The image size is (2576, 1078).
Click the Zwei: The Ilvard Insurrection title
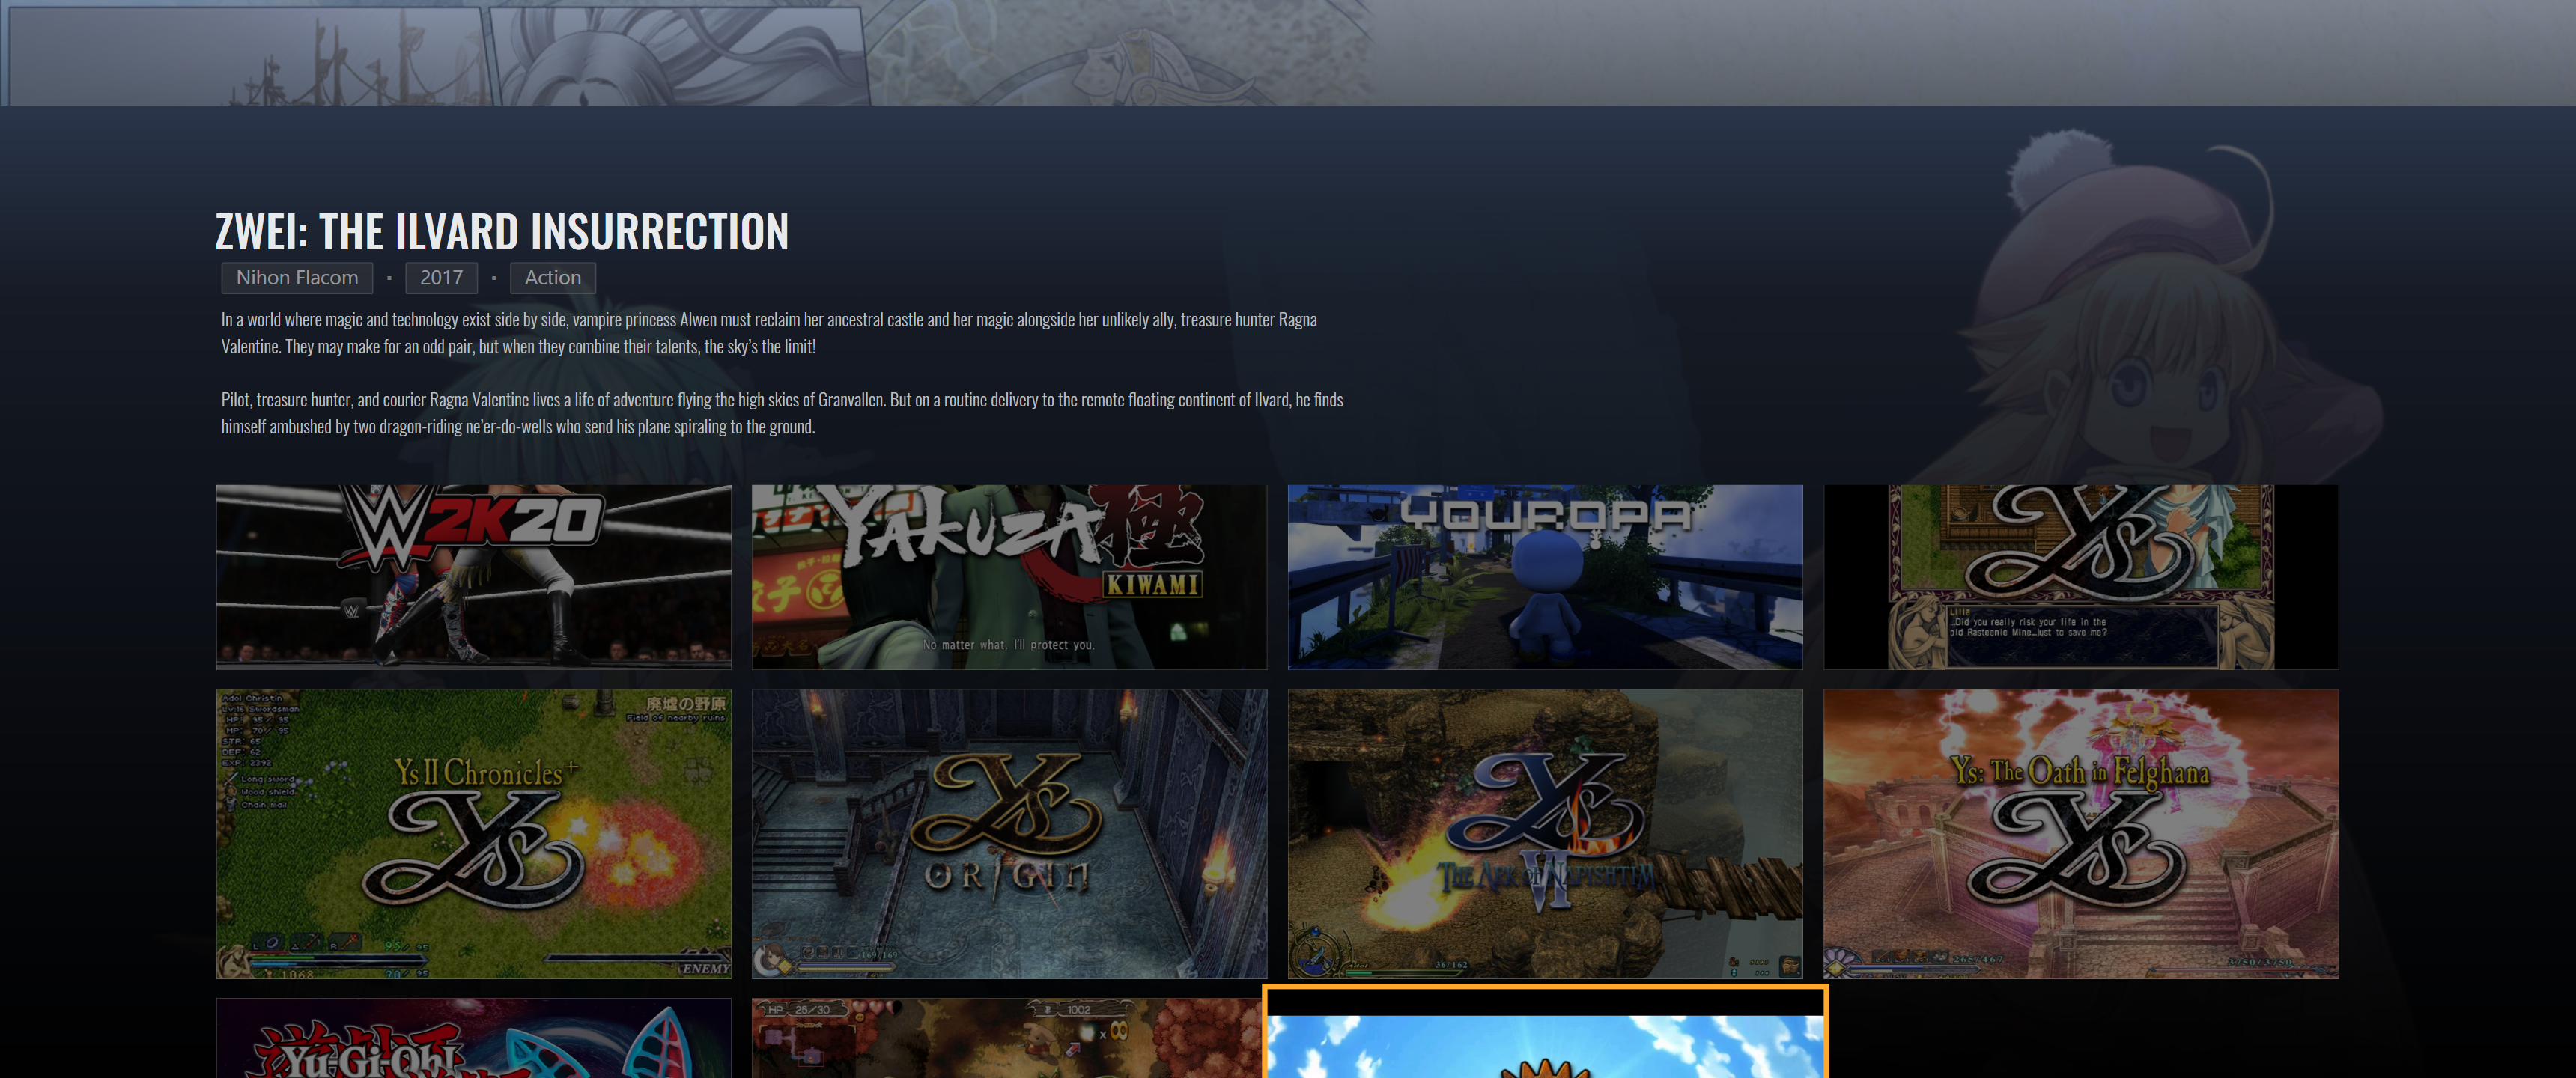[502, 231]
